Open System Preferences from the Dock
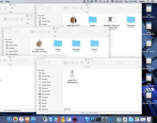The image size is (157, 123). (x=105, y=119)
